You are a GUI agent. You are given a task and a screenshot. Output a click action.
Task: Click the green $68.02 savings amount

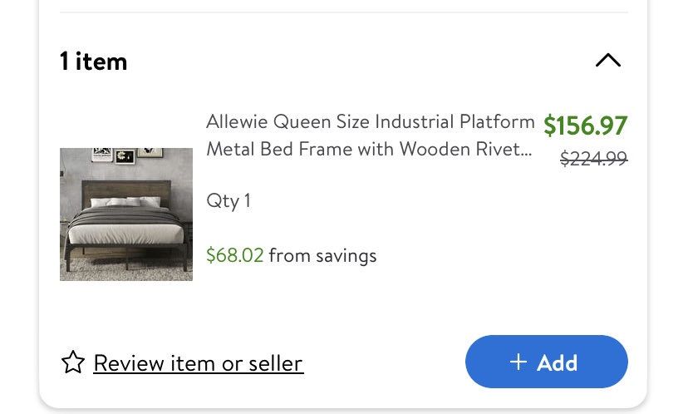pos(234,255)
